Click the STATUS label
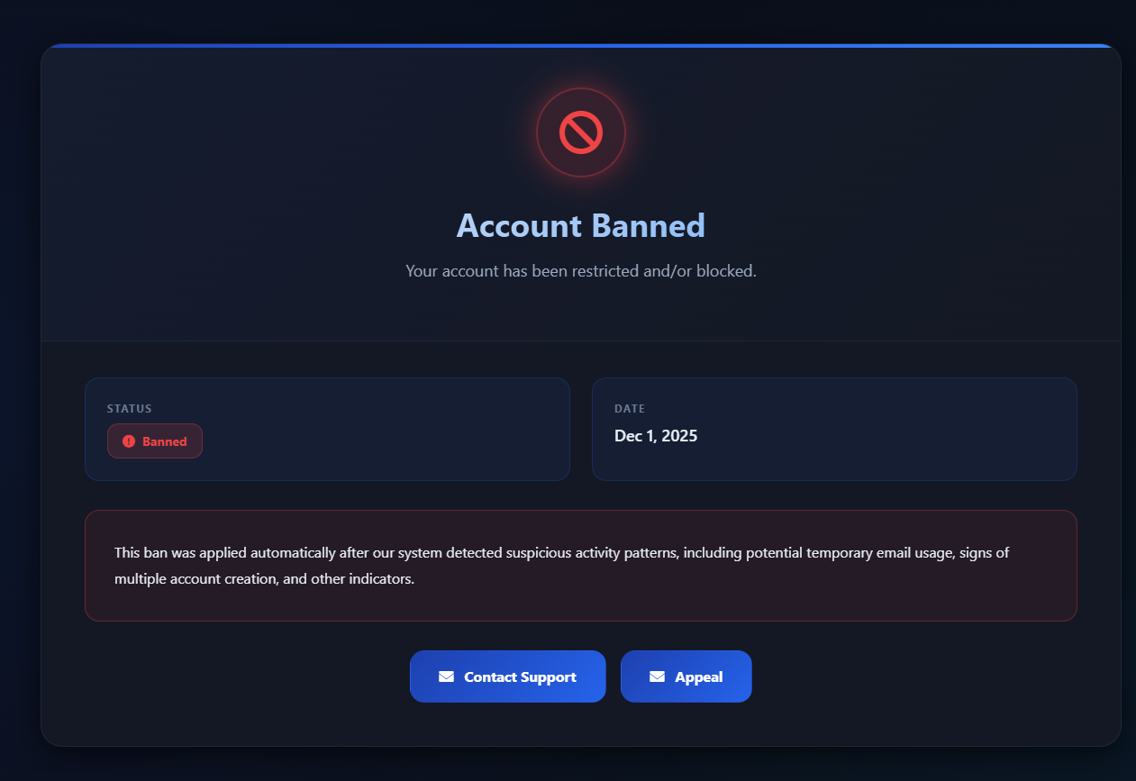The height and width of the screenshot is (781, 1136). click(x=129, y=409)
